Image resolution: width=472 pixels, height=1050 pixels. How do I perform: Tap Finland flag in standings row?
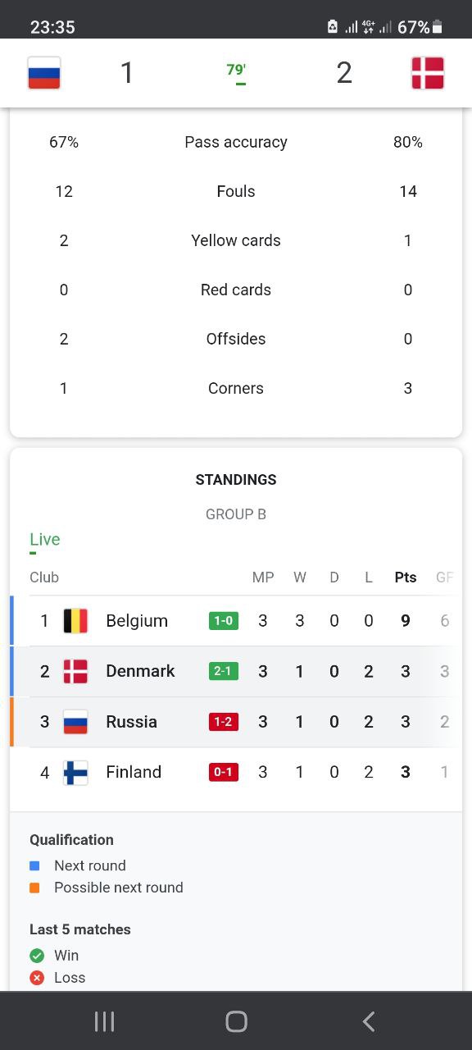75,773
